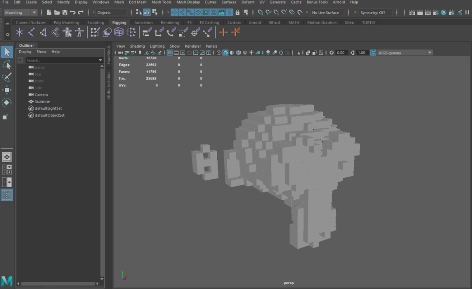Open the viewport Shading menu
Screen dimensions: 472x289
tap(137, 46)
